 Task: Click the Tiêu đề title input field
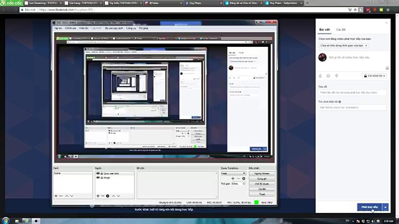point(352,93)
